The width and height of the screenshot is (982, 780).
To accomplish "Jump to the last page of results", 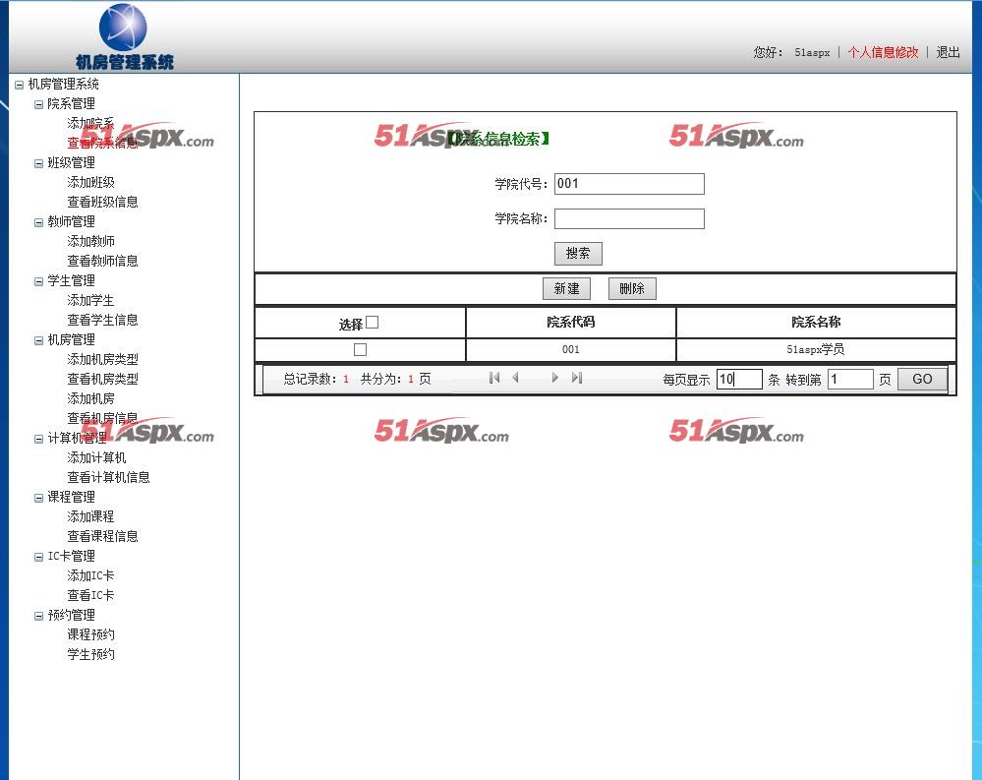I will pyautogui.click(x=577, y=378).
